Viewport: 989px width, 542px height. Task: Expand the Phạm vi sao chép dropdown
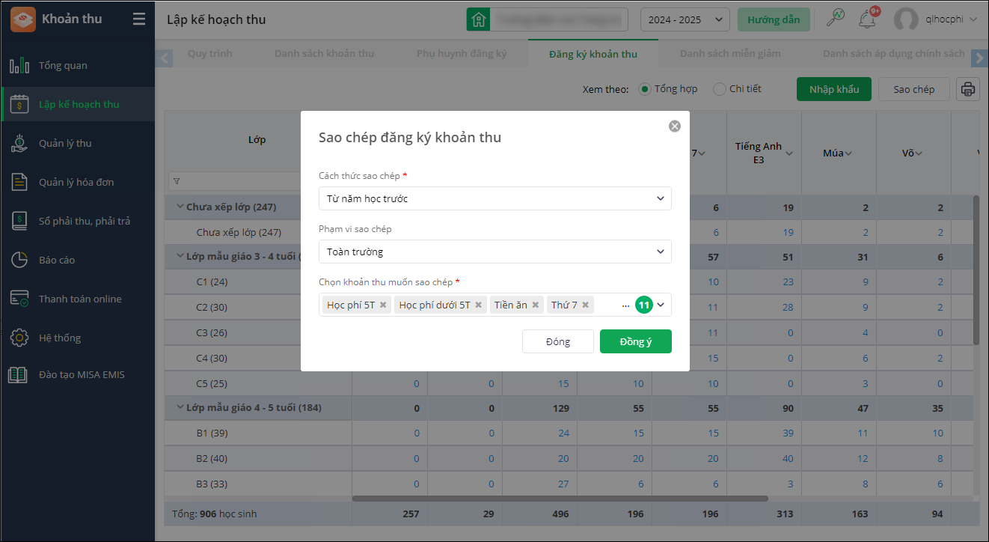[494, 252]
